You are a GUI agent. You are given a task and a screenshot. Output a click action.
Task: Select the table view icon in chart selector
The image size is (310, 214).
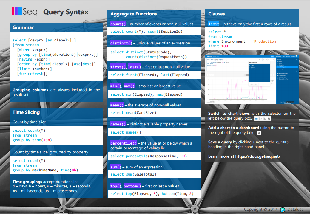pos(256,119)
